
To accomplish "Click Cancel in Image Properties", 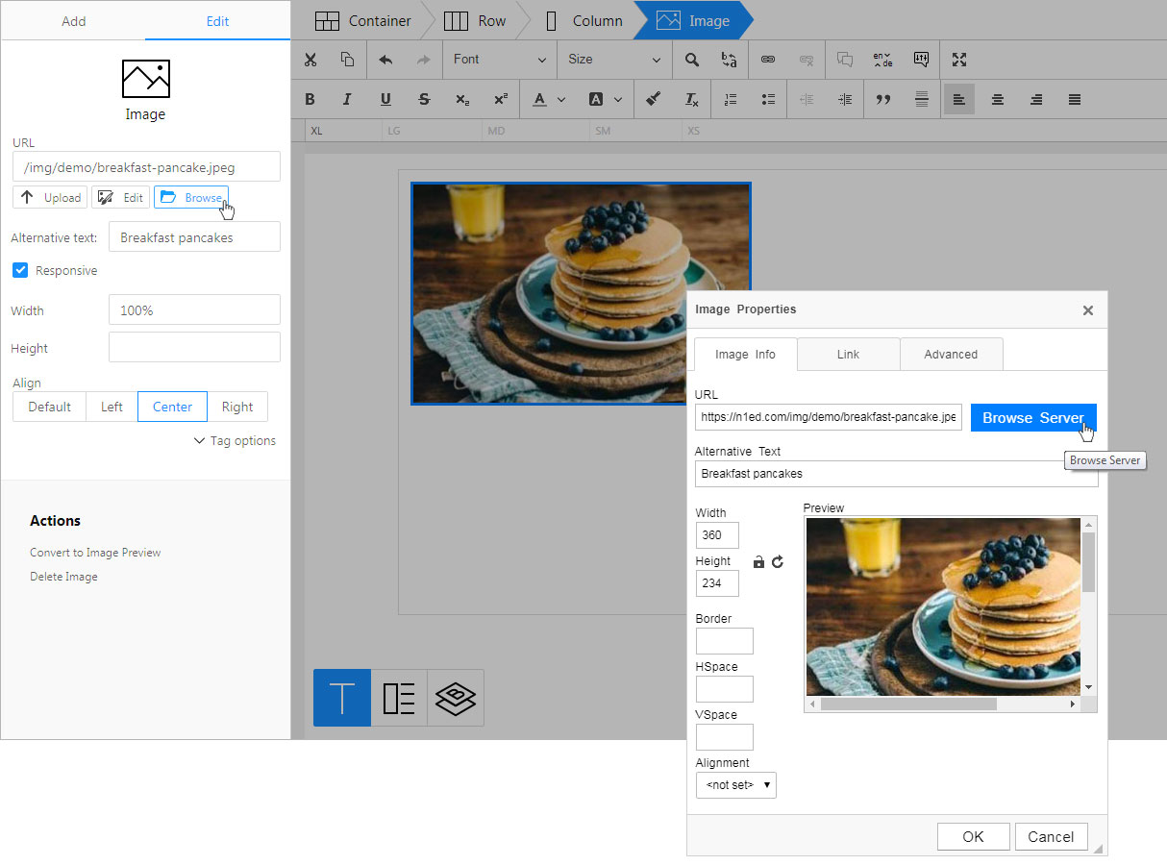I will [x=1051, y=836].
